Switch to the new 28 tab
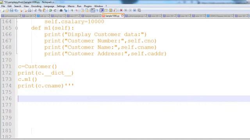Viewport: 250px width, 140px height. [x=155, y=16]
